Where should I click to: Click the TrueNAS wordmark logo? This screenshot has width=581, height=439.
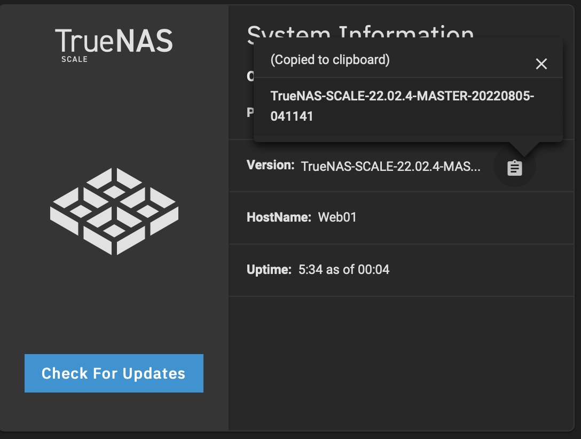point(114,41)
